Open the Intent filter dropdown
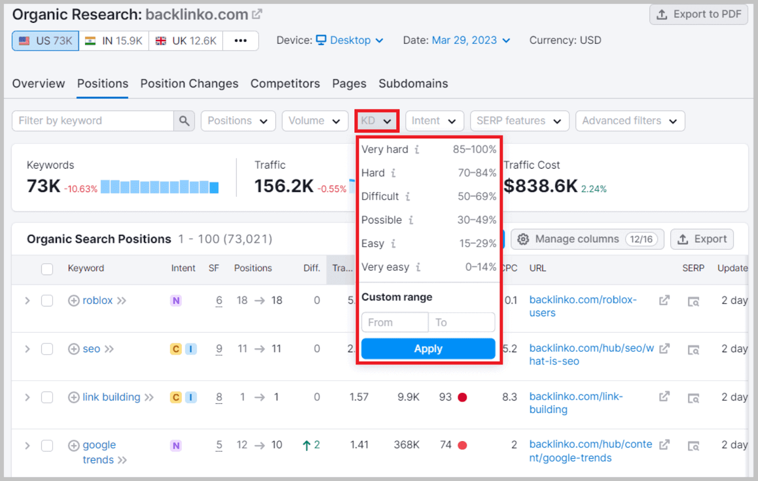Screen dimensions: 758x481 coord(434,121)
